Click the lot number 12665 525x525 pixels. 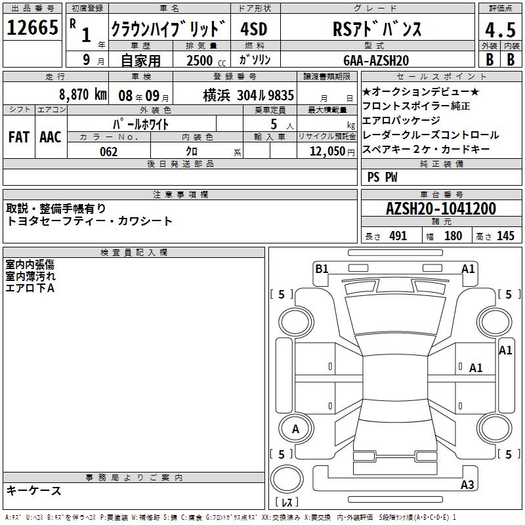(x=32, y=28)
